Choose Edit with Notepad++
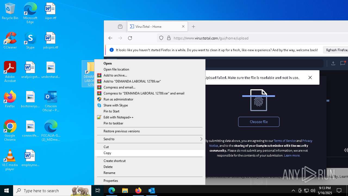 [150, 117]
